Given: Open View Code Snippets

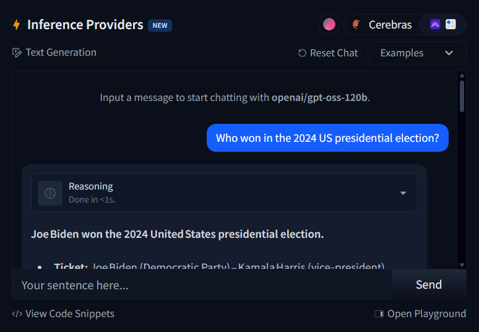Looking at the screenshot, I should click(70, 313).
